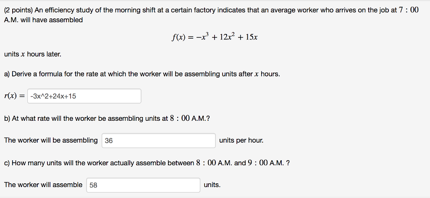The width and height of the screenshot is (430, 198).
Task: Click the "units per hour." label
Action: point(241,141)
